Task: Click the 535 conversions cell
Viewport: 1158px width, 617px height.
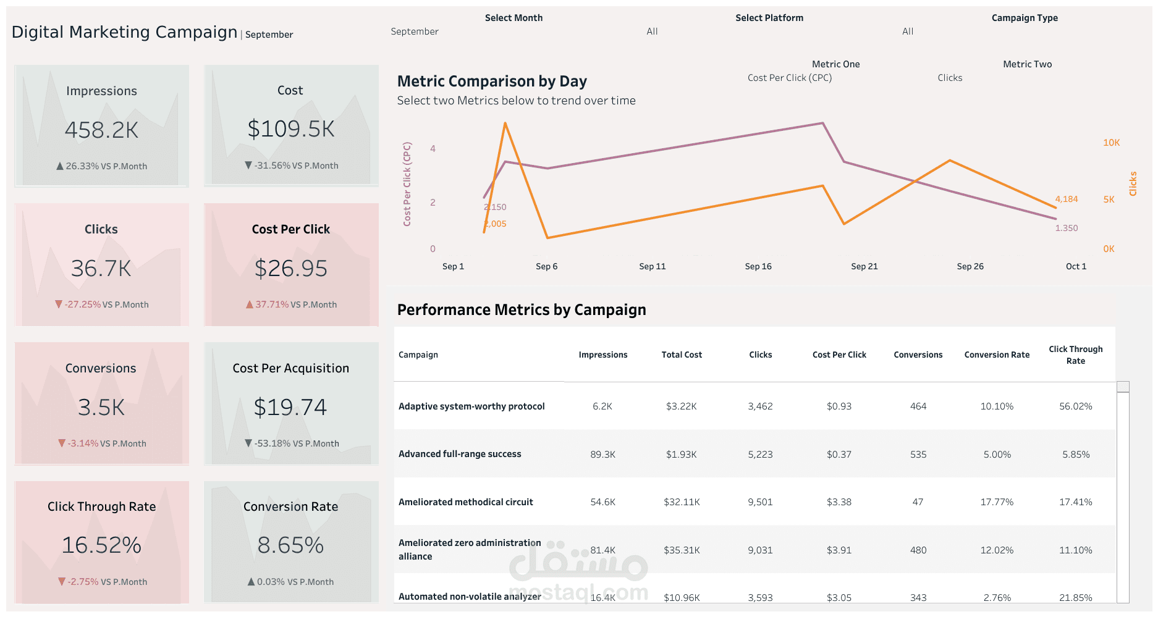Action: (x=918, y=455)
